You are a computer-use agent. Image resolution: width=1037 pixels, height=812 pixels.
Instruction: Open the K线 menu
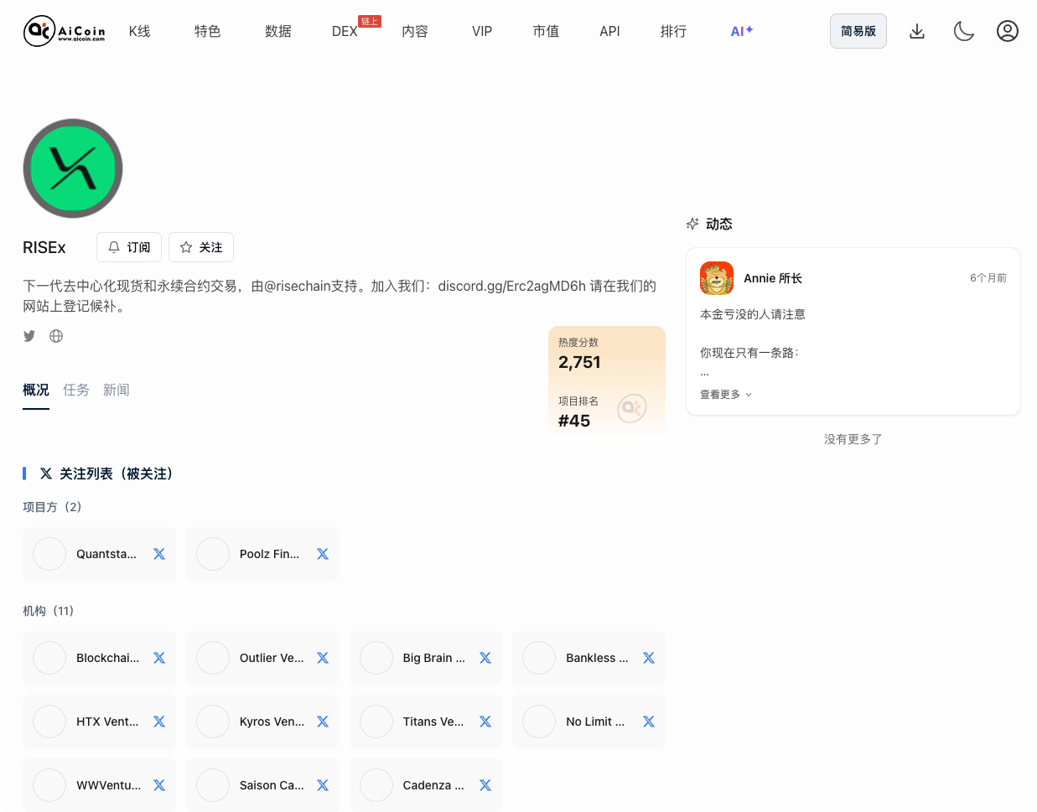pos(140,31)
